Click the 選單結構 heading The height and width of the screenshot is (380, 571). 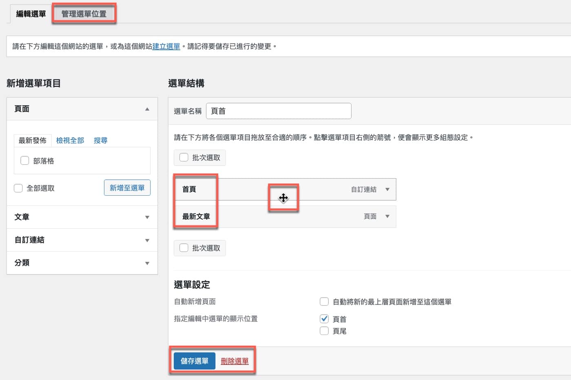[186, 83]
